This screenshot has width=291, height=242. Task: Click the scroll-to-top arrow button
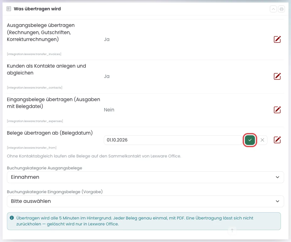point(232,230)
